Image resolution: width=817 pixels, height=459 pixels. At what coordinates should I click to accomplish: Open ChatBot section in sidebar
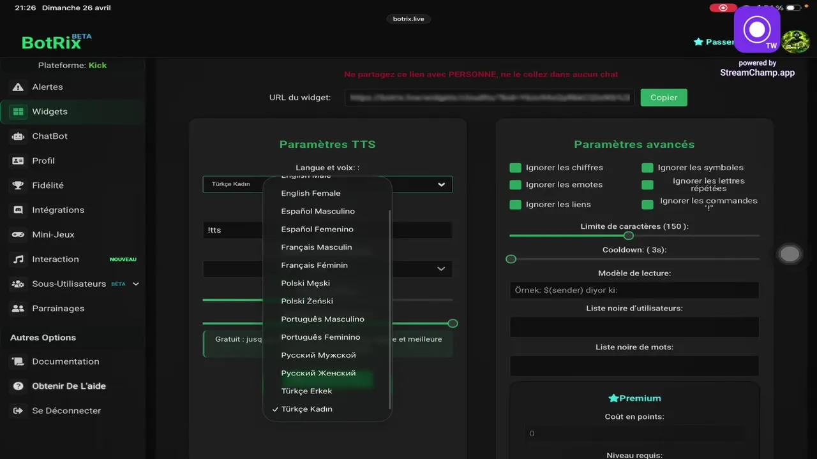(50, 136)
